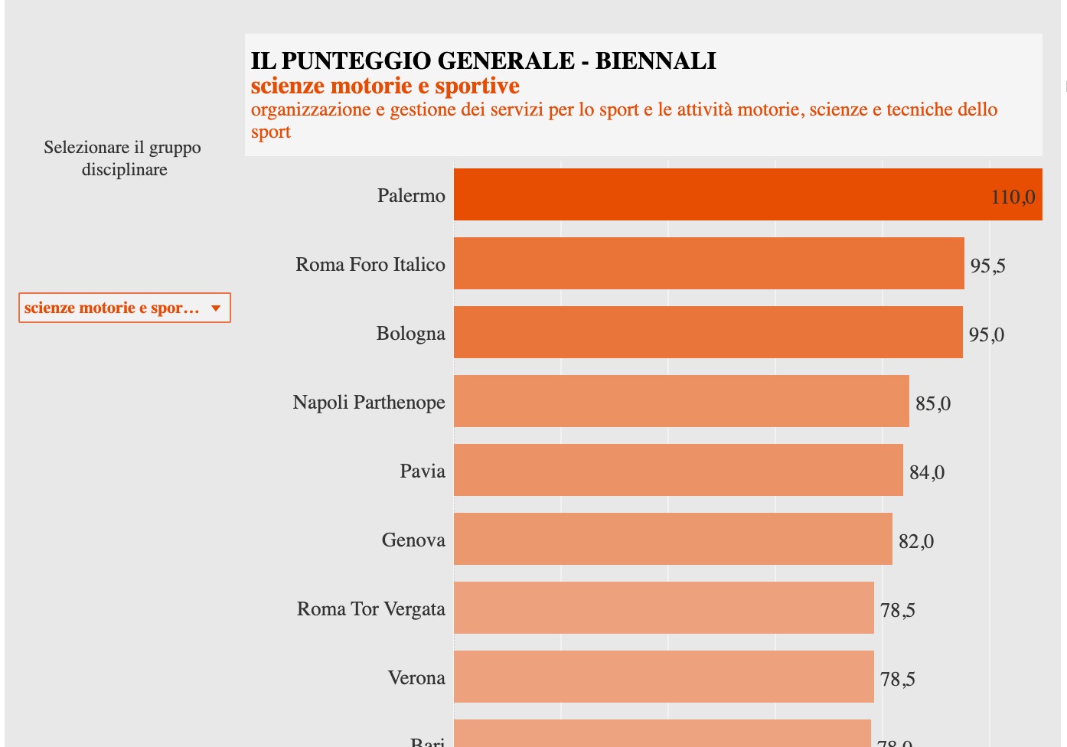Click the Palermo bar in the chart
The image size is (1067, 747).
point(747,194)
